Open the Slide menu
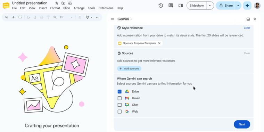Image resolution: width=264 pixels, height=132 pixels. click(x=67, y=8)
